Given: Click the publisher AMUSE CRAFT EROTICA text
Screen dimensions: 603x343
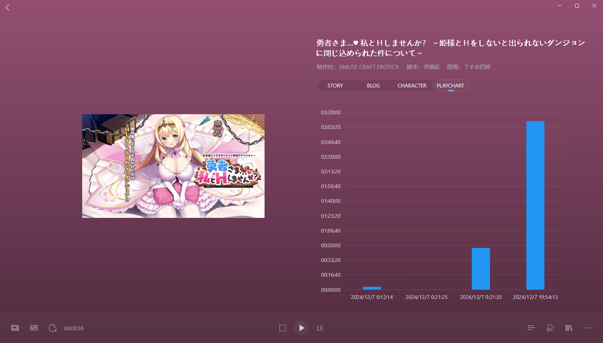Looking at the screenshot, I should [369, 67].
